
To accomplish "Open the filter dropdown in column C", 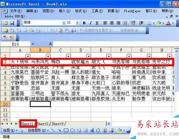I will click(x=68, y=56).
